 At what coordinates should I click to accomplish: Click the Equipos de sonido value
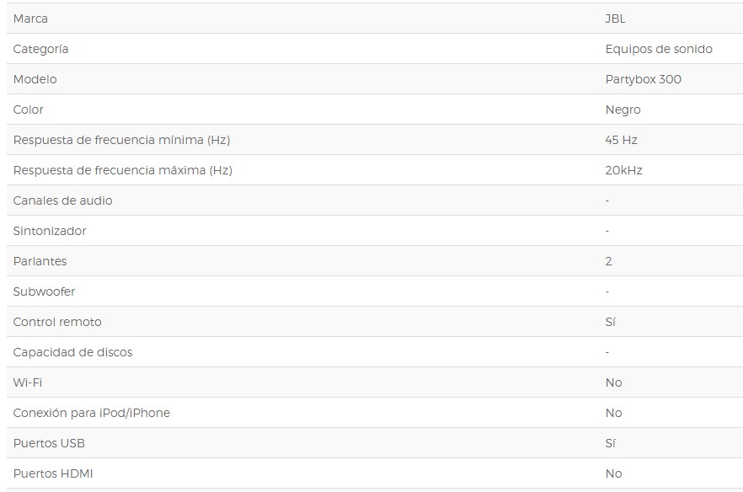click(x=658, y=49)
